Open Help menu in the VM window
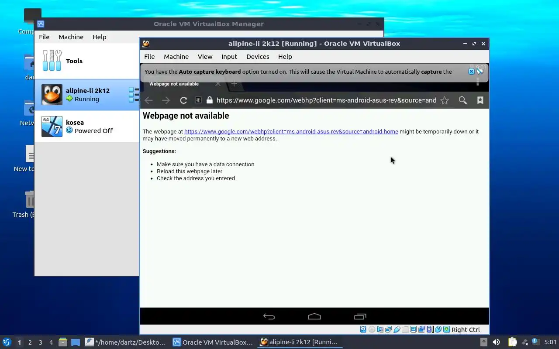The width and height of the screenshot is (559, 349). [285, 57]
